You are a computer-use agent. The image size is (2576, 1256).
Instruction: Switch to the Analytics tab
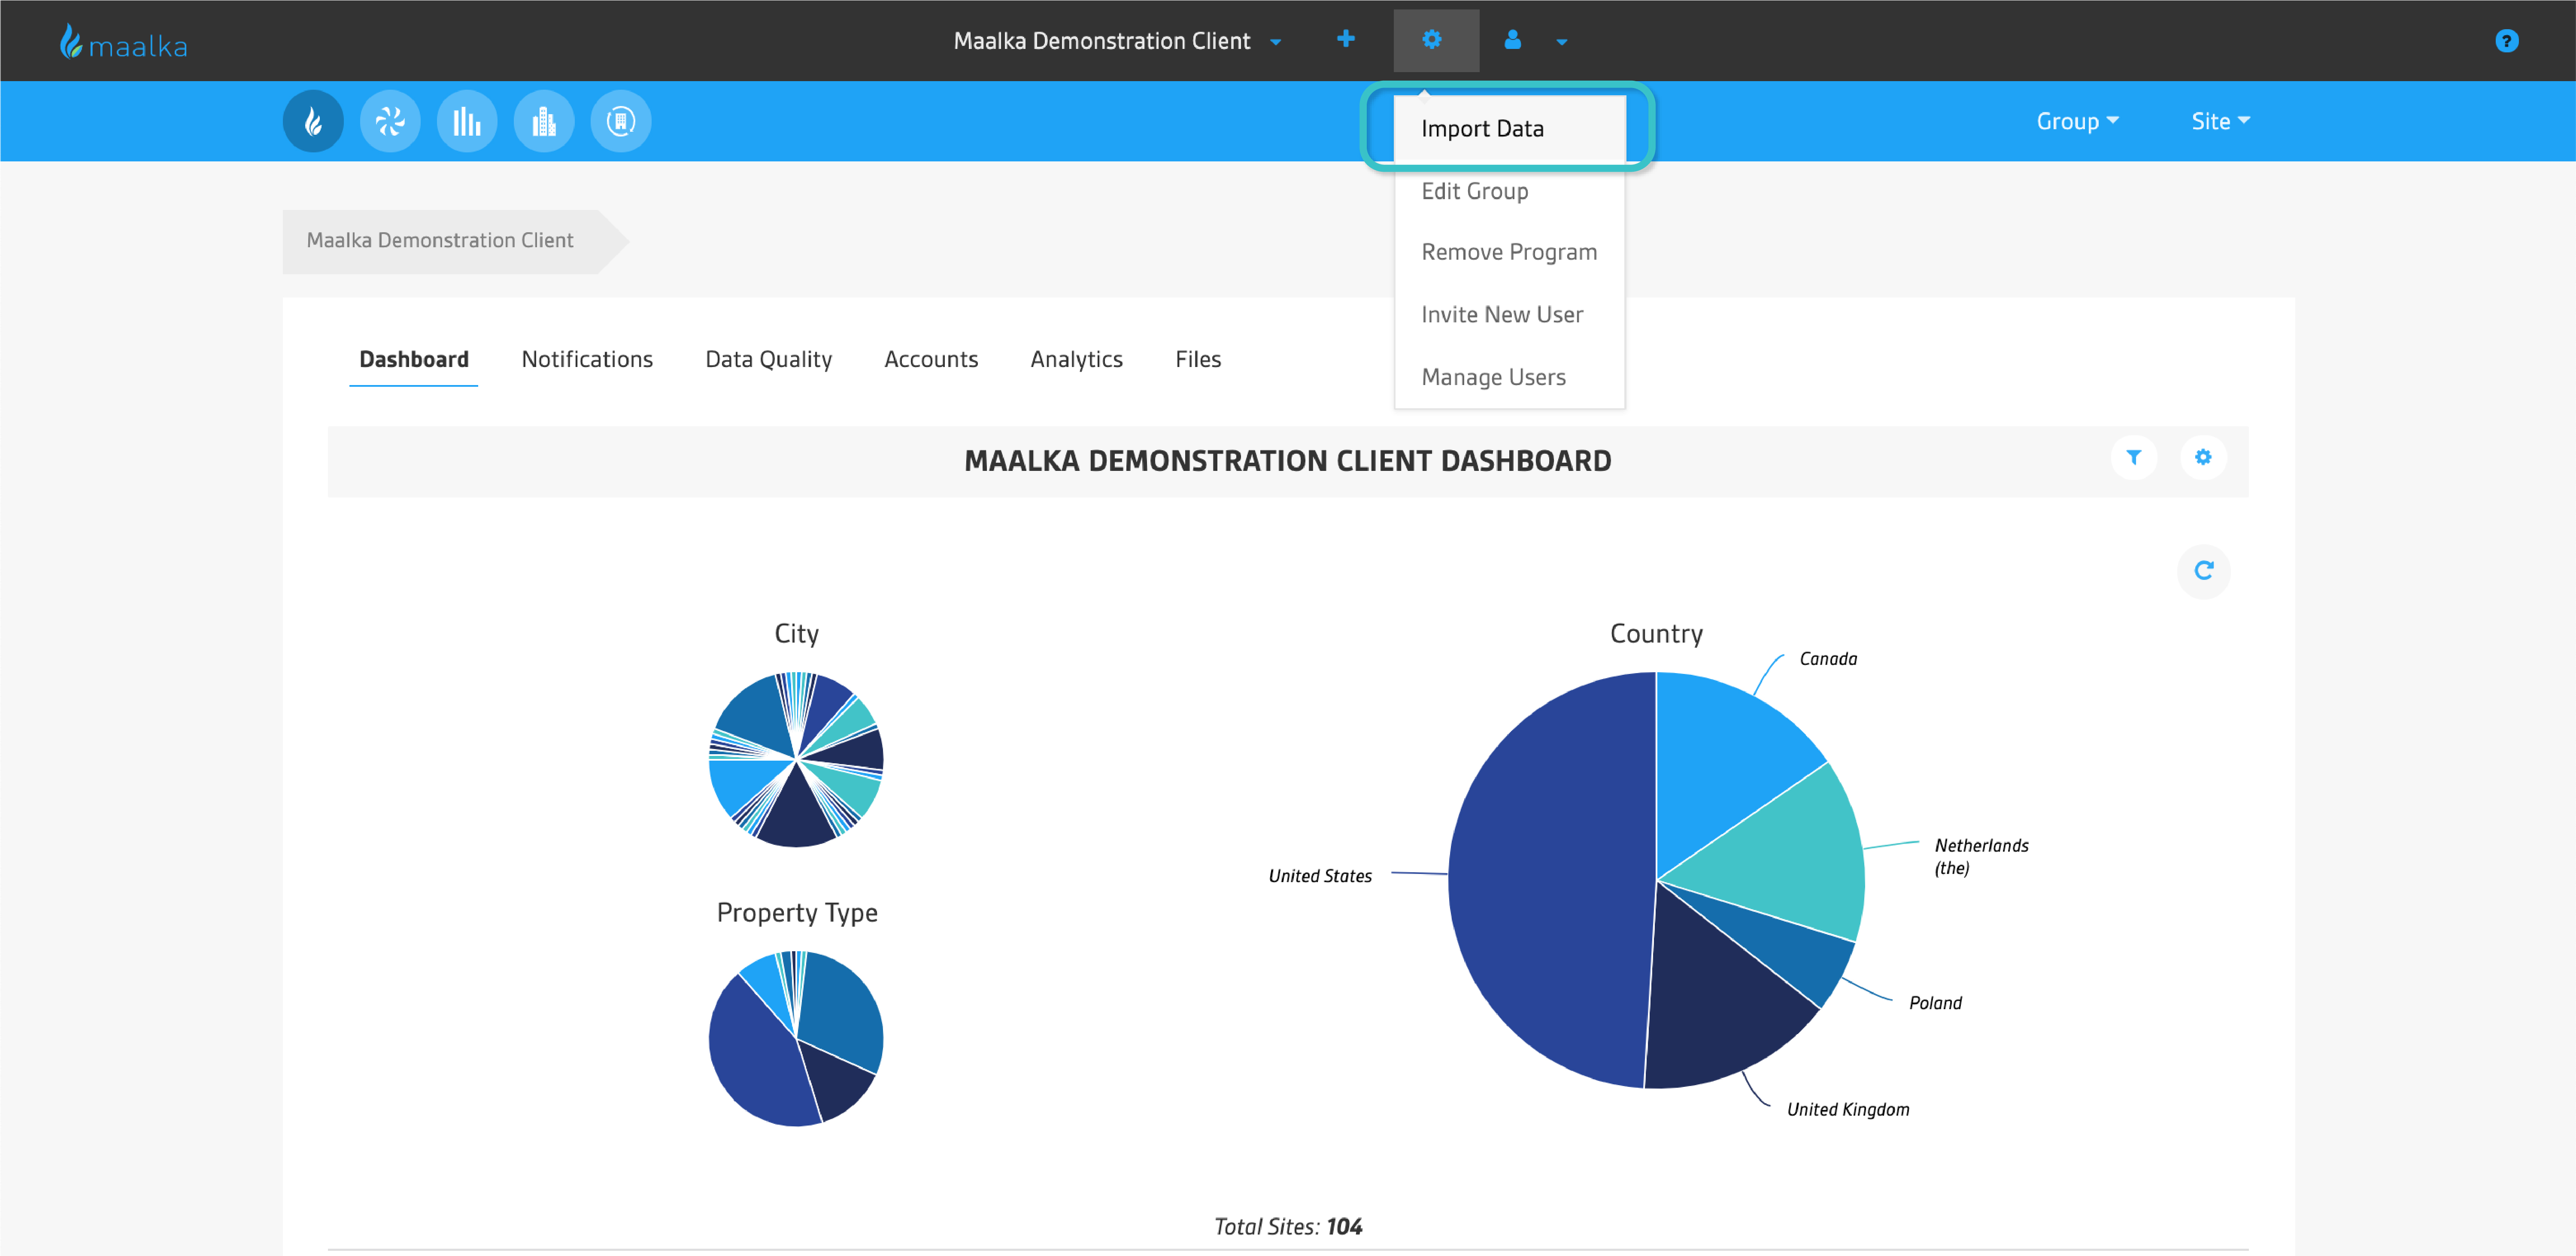(1076, 360)
